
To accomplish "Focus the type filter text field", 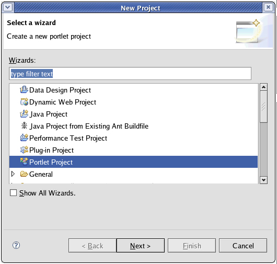I will point(130,74).
